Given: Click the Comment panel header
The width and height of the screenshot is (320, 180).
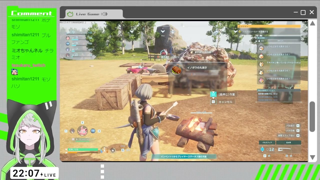Looking at the screenshot, I should coord(31,13).
